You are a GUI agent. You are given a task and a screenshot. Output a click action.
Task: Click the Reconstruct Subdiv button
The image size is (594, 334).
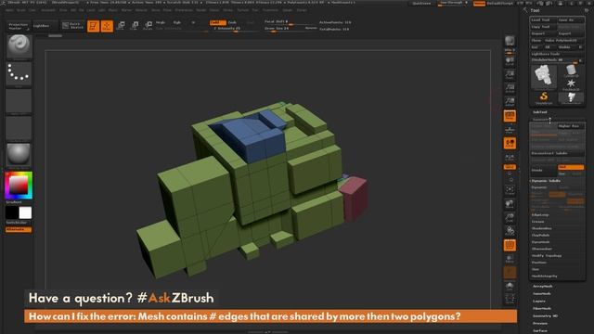coord(557,153)
